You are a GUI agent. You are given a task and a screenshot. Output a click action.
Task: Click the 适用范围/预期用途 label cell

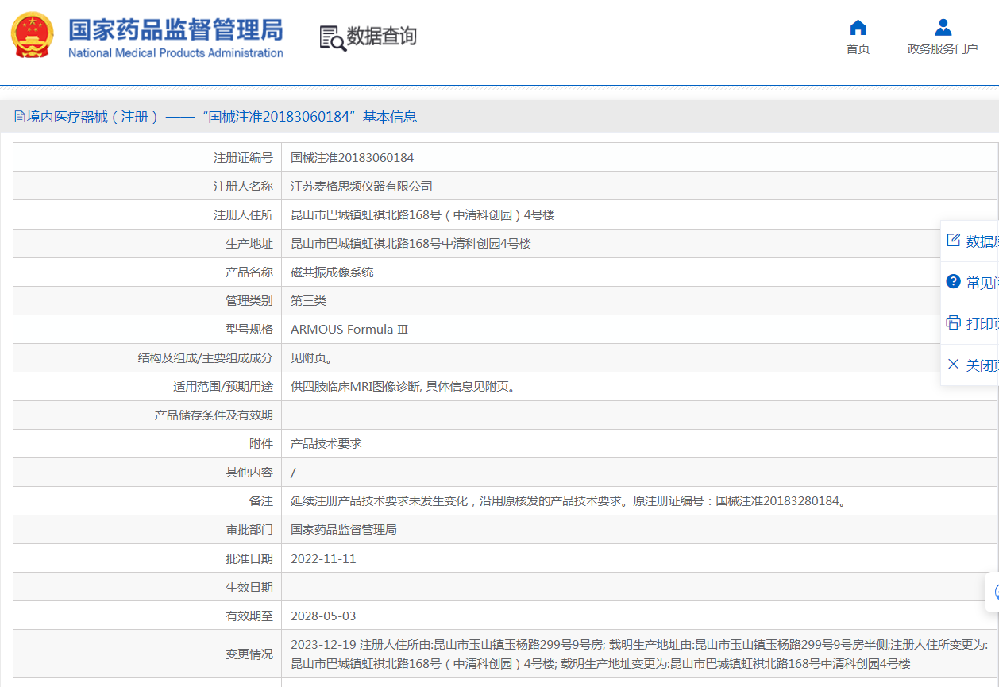(148, 387)
